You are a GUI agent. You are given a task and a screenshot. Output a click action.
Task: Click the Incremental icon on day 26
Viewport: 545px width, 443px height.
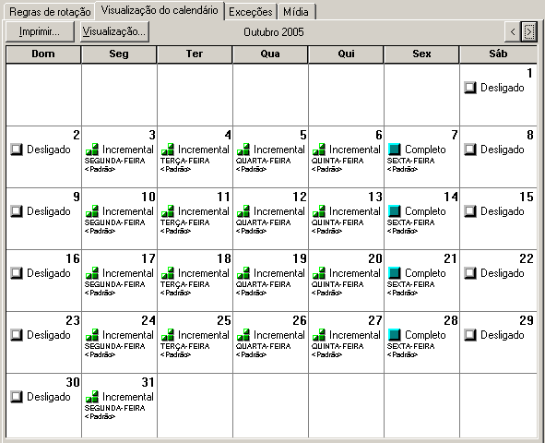click(x=243, y=335)
